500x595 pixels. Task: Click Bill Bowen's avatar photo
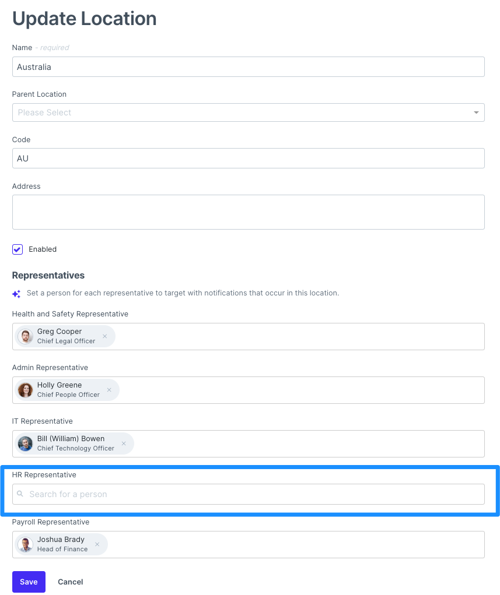(x=26, y=443)
